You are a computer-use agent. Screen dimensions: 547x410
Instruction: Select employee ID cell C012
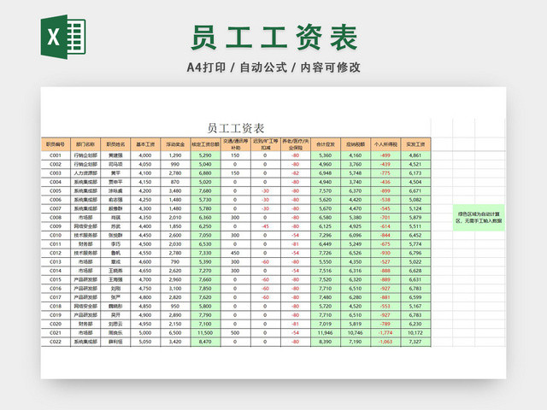[56, 253]
